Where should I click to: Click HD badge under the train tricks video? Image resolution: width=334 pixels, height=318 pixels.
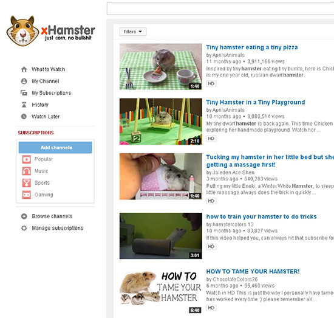[211, 246]
